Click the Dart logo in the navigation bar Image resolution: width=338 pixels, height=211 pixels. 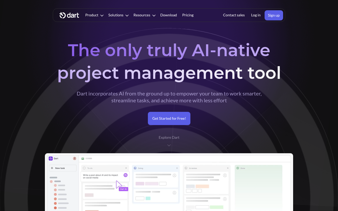(x=69, y=15)
